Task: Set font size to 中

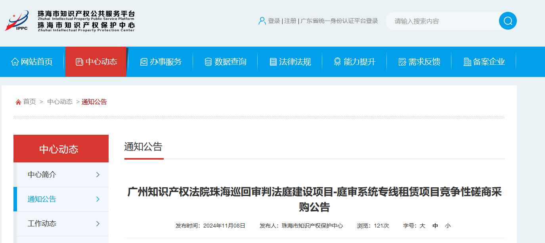Action: tap(435, 226)
